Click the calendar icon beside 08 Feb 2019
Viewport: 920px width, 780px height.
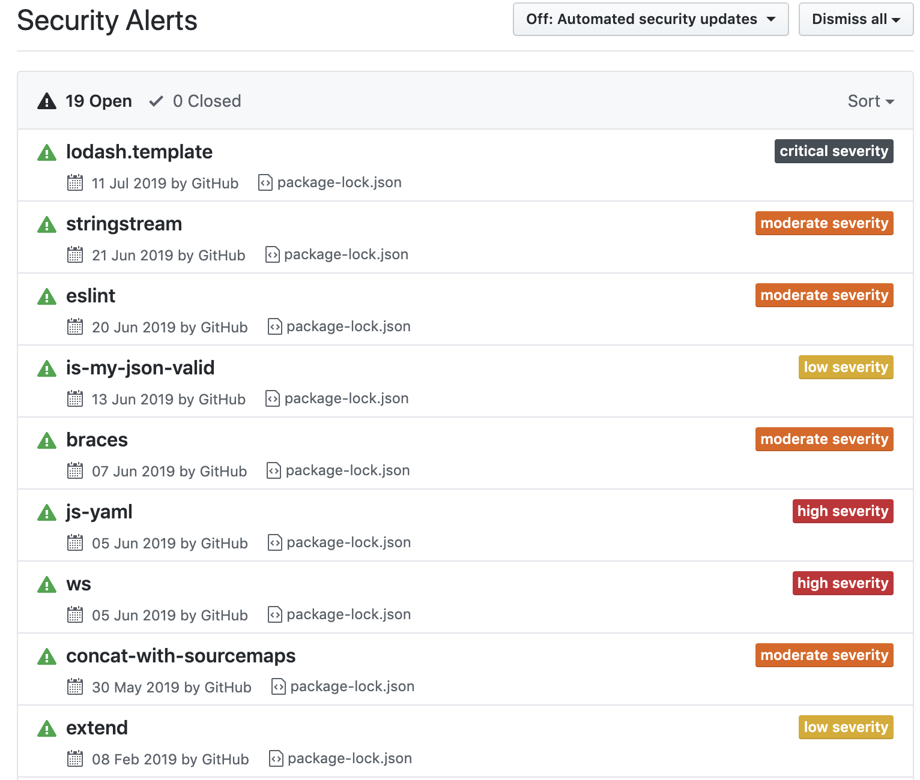[x=75, y=758]
